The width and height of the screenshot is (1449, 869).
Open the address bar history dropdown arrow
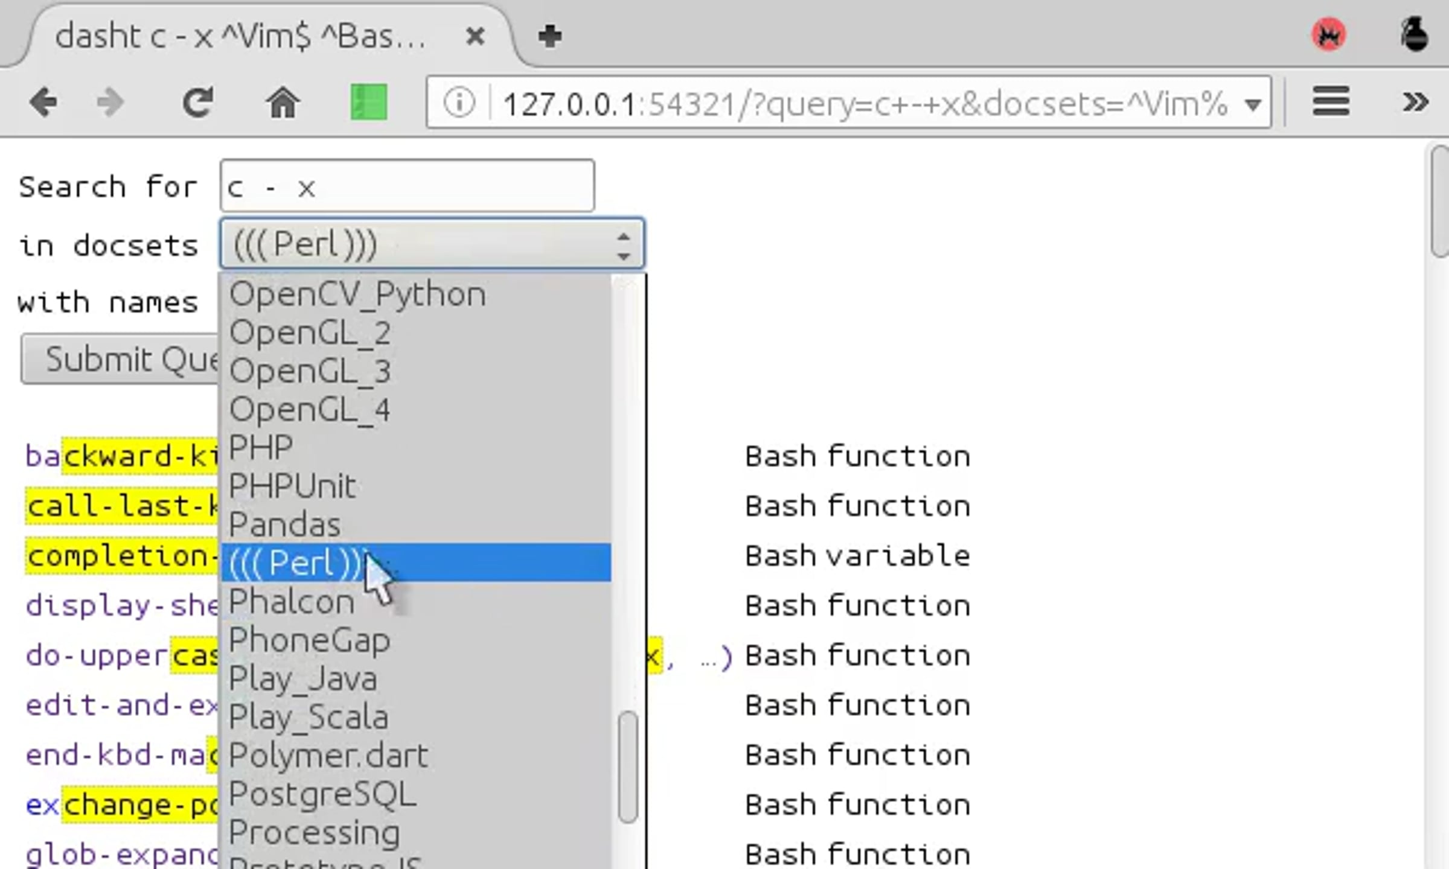1253,105
